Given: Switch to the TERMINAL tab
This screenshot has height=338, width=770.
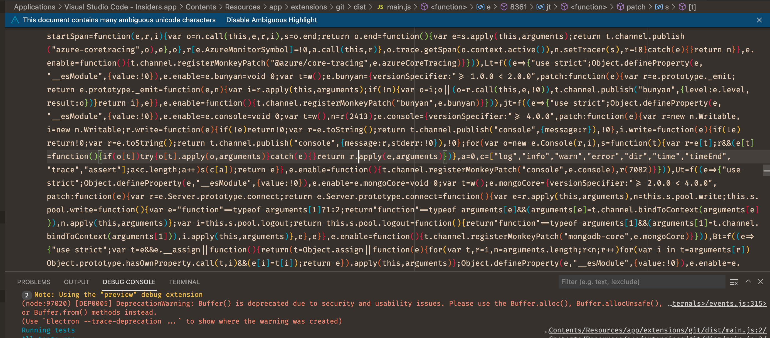Looking at the screenshot, I should click(184, 282).
